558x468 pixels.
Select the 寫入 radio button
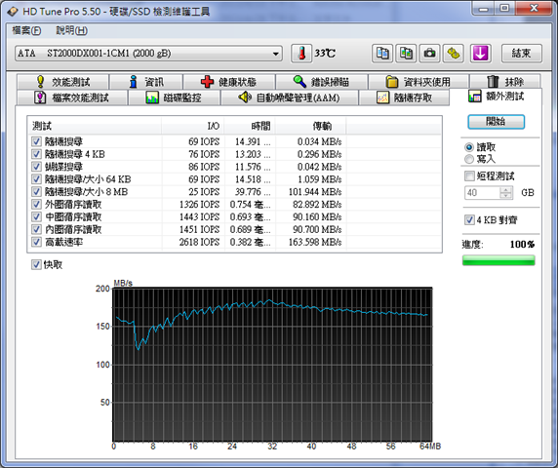click(x=469, y=159)
